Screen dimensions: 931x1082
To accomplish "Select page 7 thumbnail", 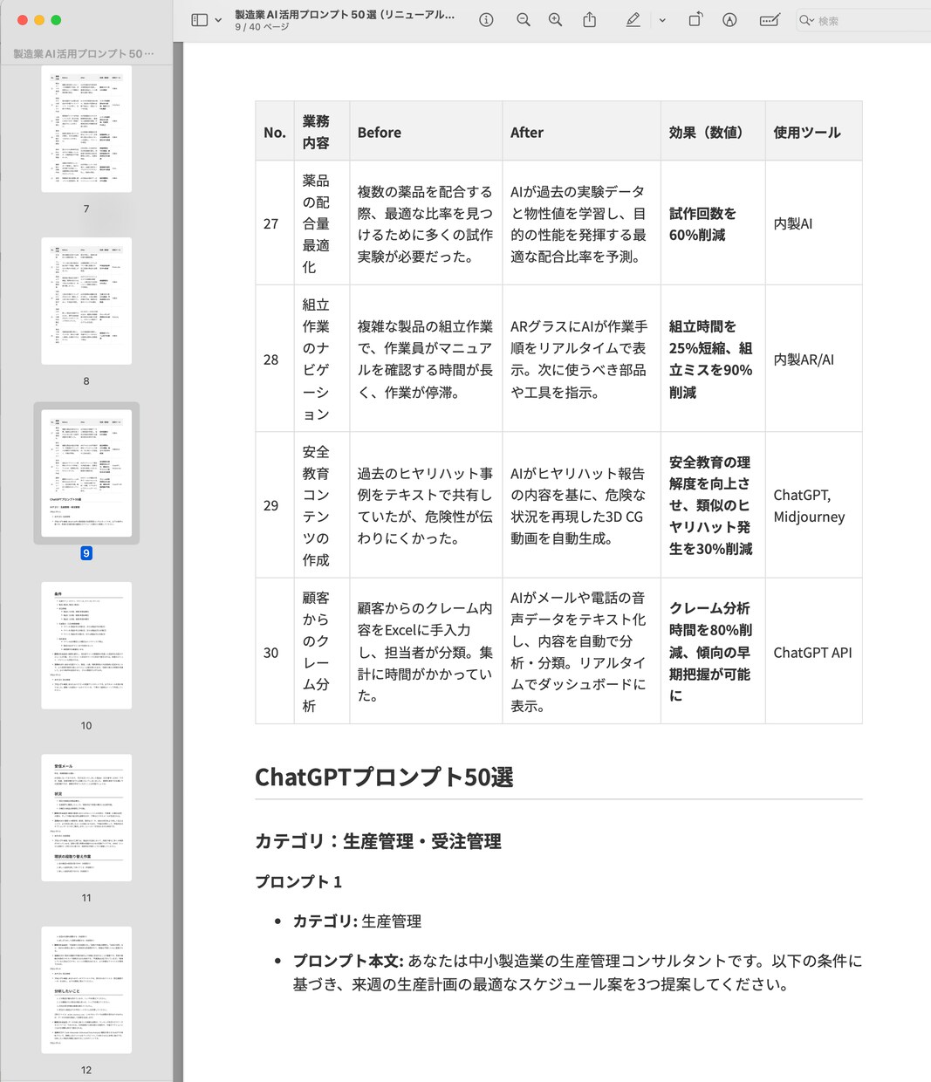I will click(86, 129).
